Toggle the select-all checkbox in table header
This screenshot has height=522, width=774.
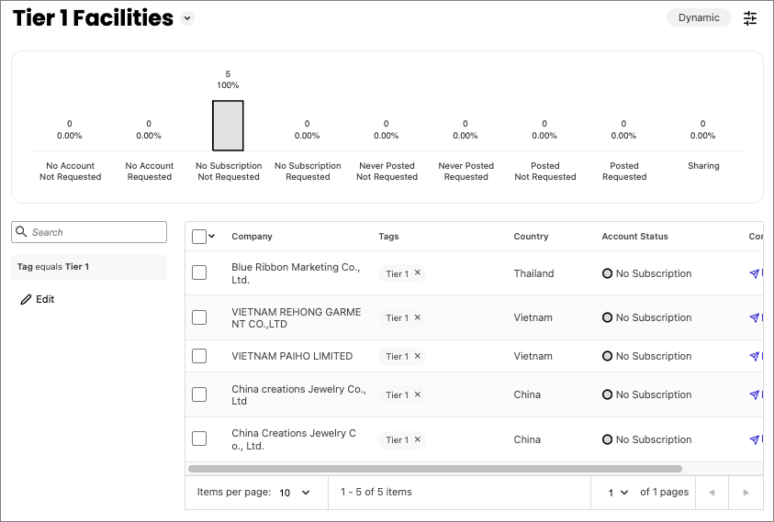click(x=199, y=237)
